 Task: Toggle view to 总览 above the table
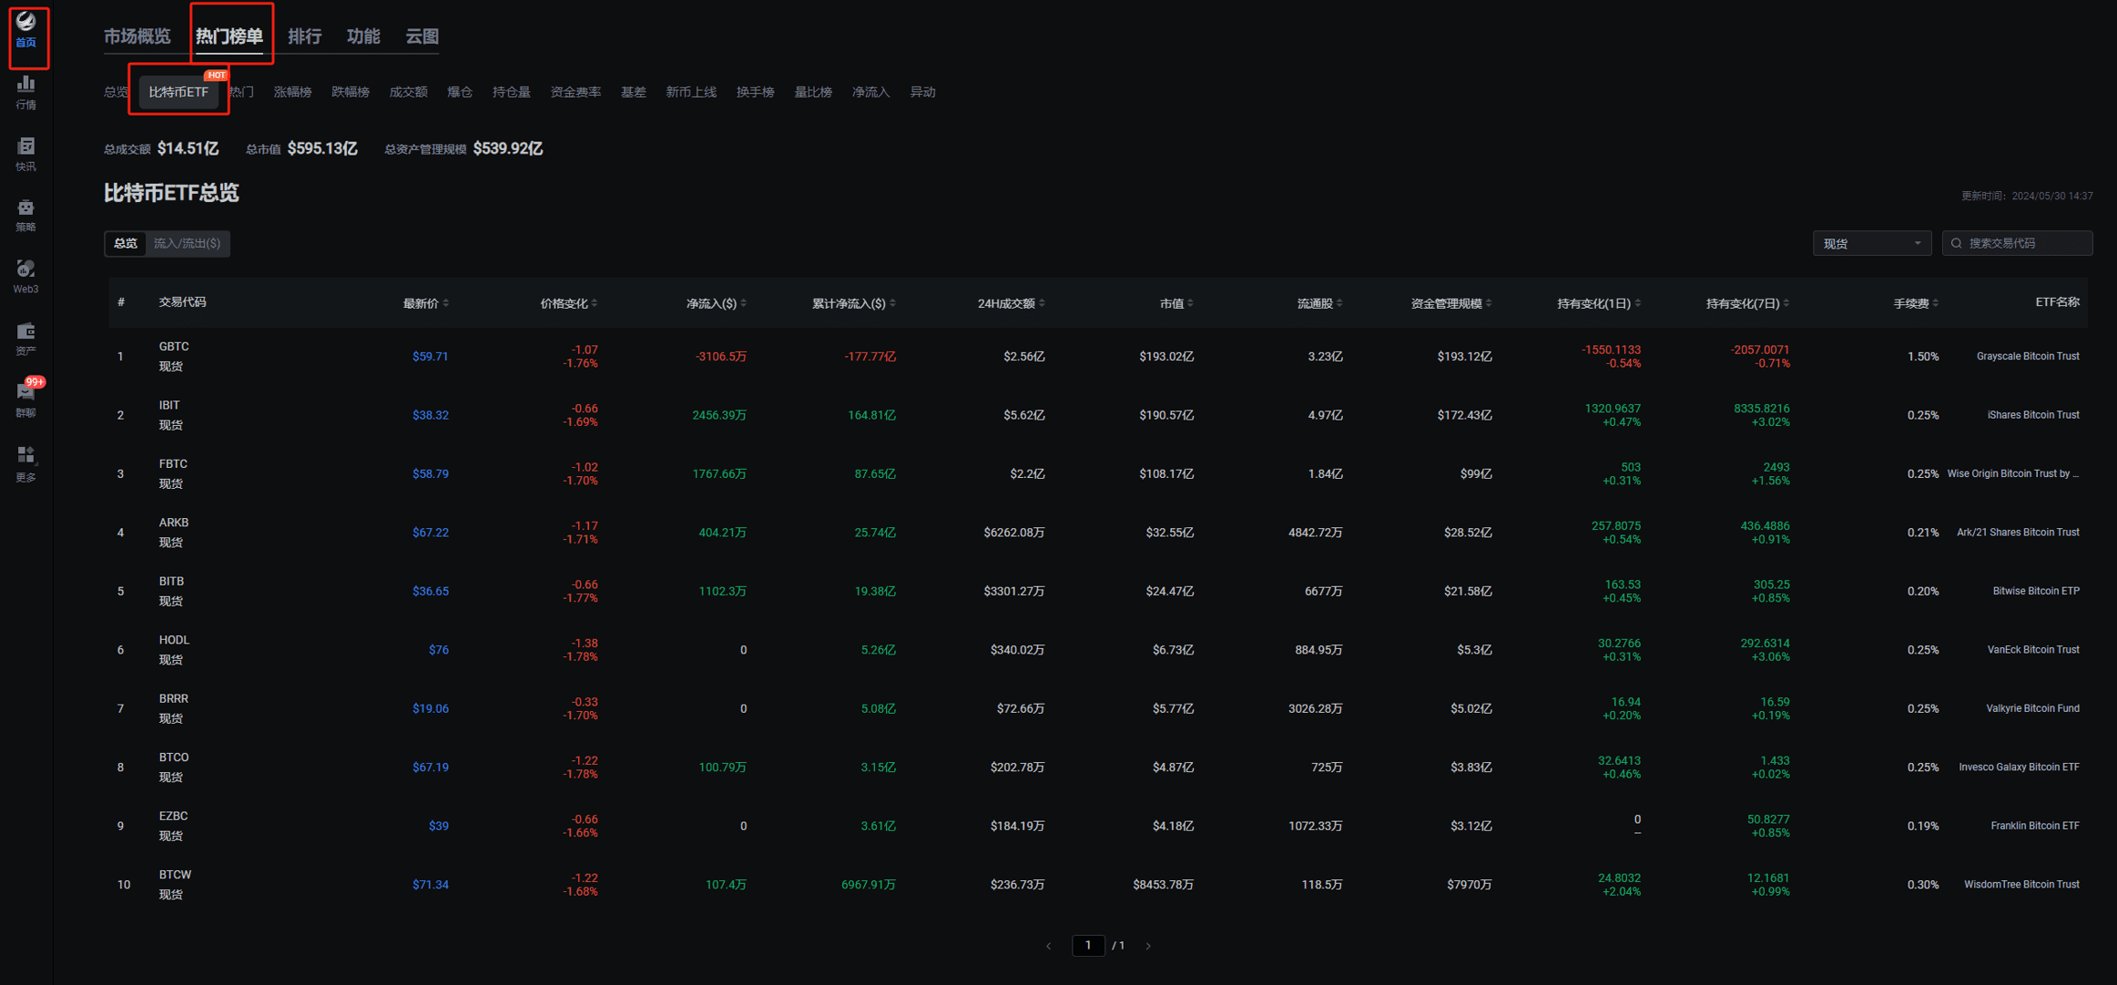(x=126, y=243)
